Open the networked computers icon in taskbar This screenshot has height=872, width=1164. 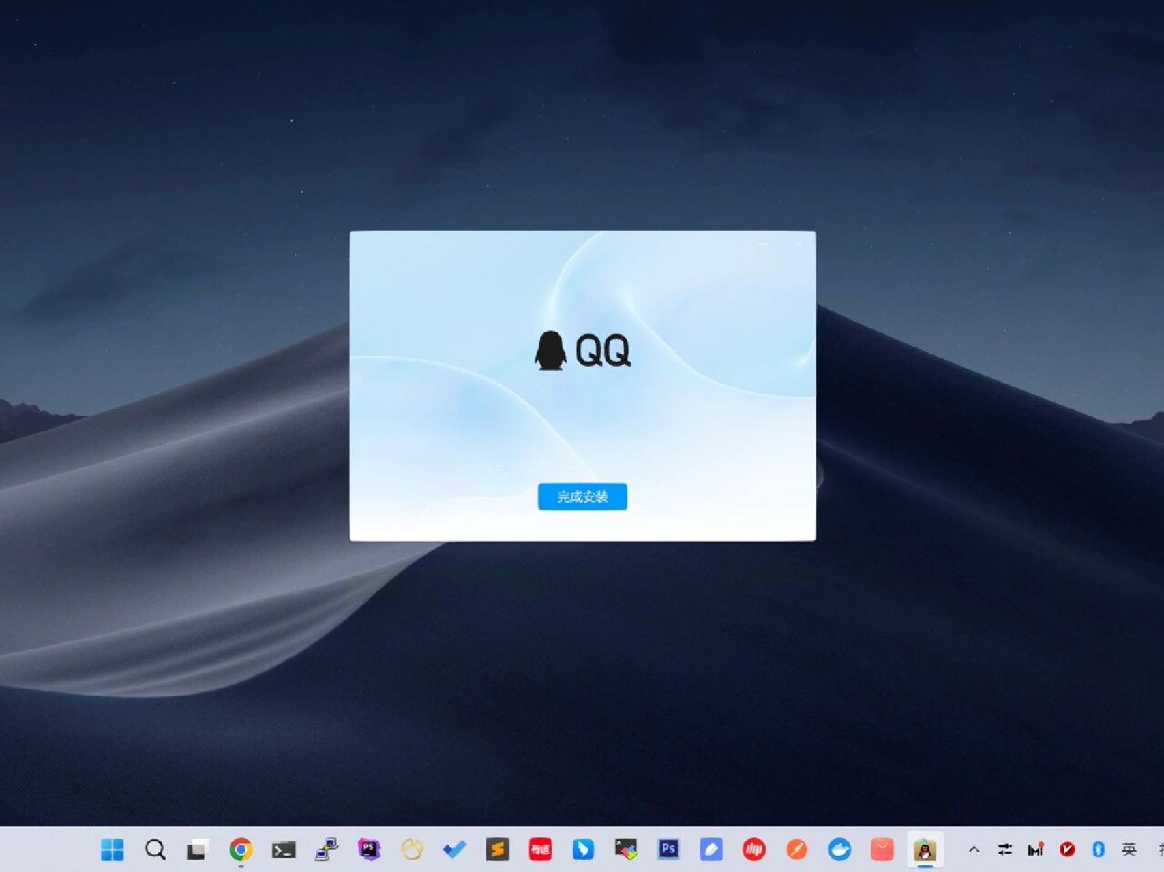tap(327, 850)
